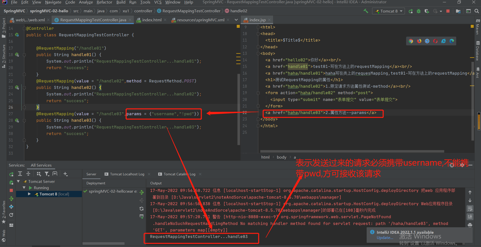481x247 pixels.
Task: Collapse Tomcat Server tree node
Action: click(19, 181)
